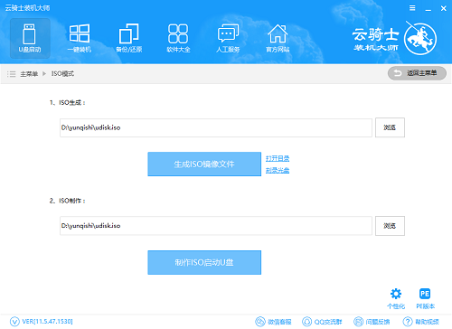Image resolution: width=452 pixels, height=329 pixels.
Task: Click the ISO生成 path input field
Action: tap(216, 127)
